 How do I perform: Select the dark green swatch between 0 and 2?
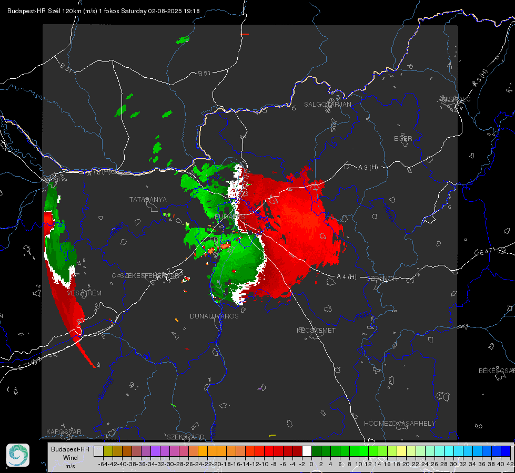(316, 451)
